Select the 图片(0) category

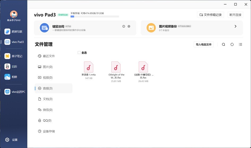[53, 67]
